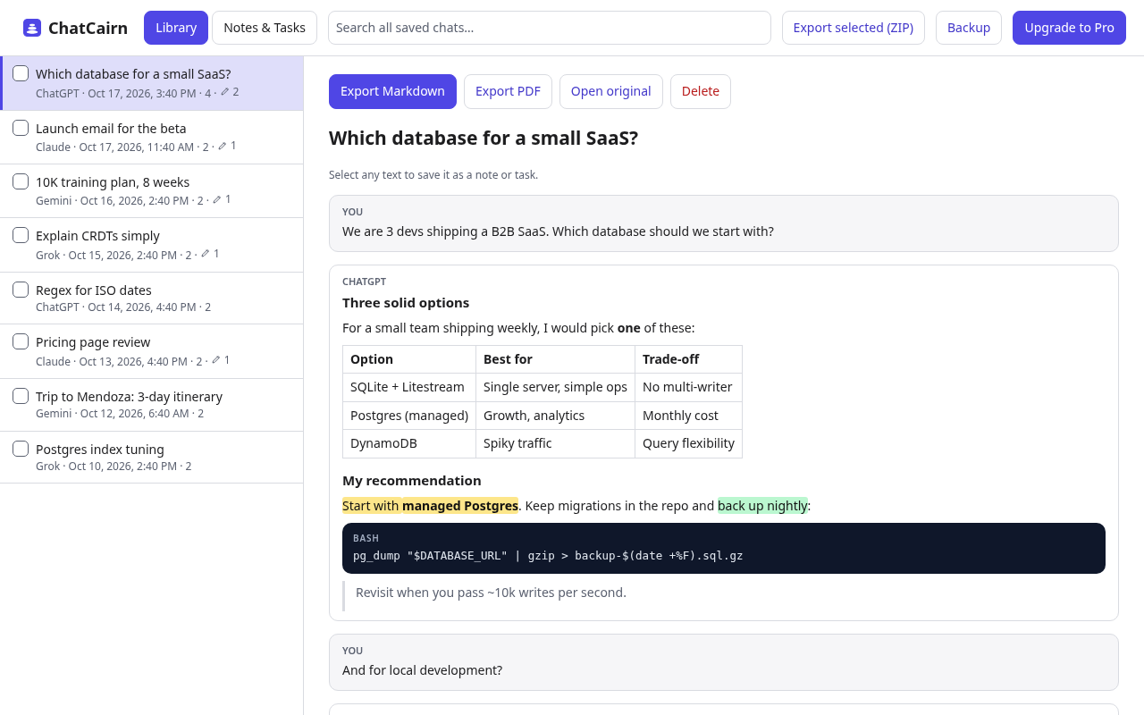Click Upgrade to Pro
Viewport: 1144px width, 715px height.
(1069, 28)
